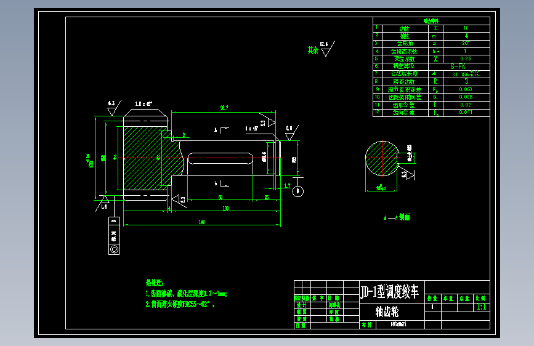Click the 其余 surface roughness symbol
The image size is (534, 346).
[322, 49]
